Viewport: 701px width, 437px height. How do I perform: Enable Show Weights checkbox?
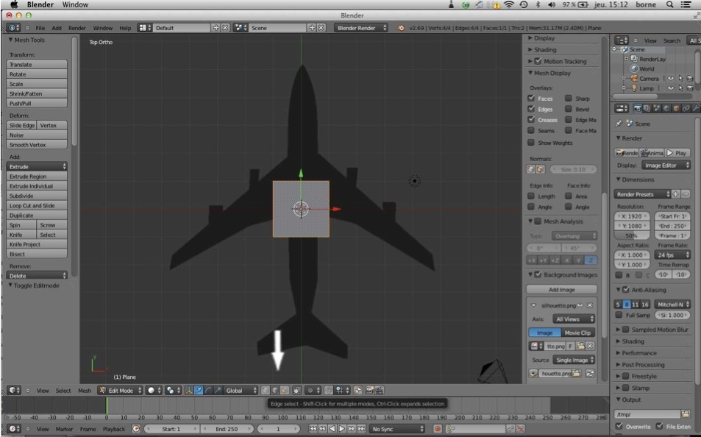531,142
